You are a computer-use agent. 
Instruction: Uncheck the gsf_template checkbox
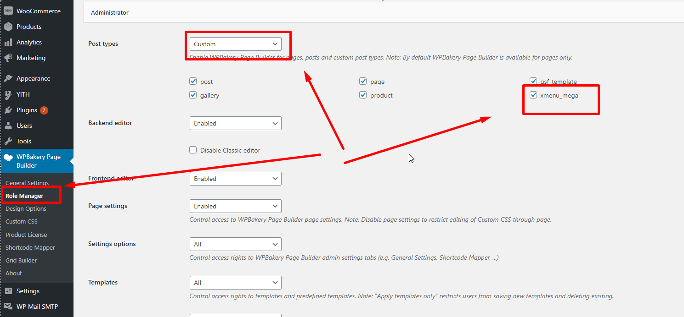(533, 82)
